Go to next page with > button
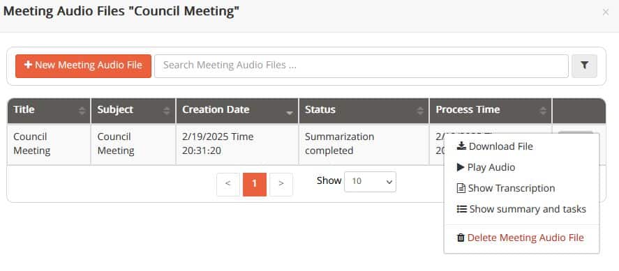619x271 pixels. (x=281, y=184)
